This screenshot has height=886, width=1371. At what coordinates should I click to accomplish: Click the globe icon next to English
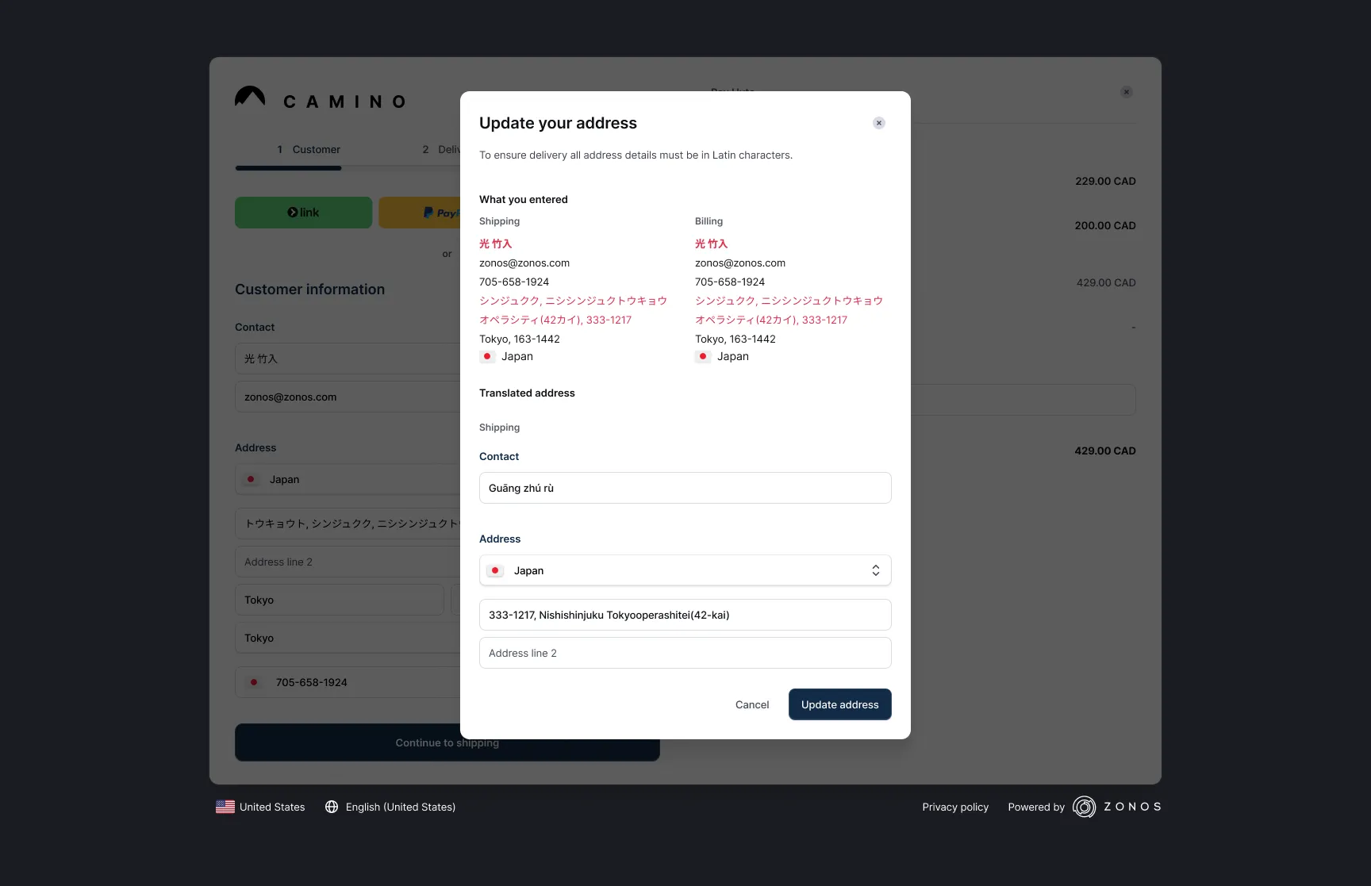tap(332, 807)
